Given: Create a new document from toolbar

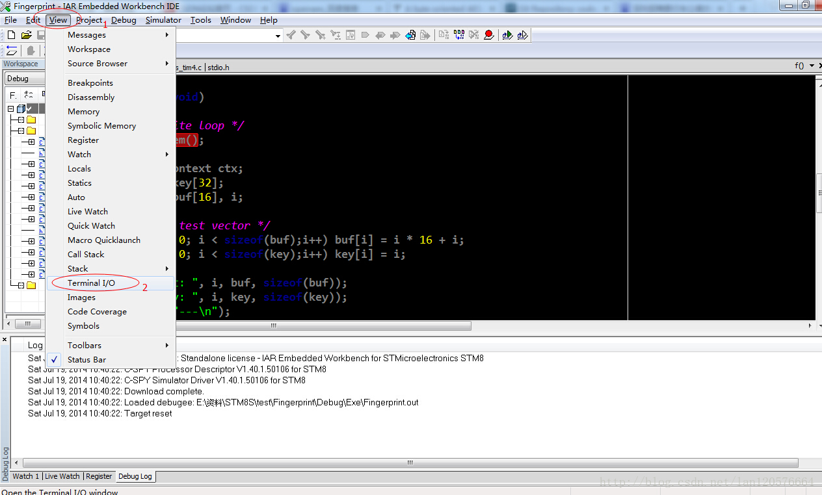Looking at the screenshot, I should (11, 35).
